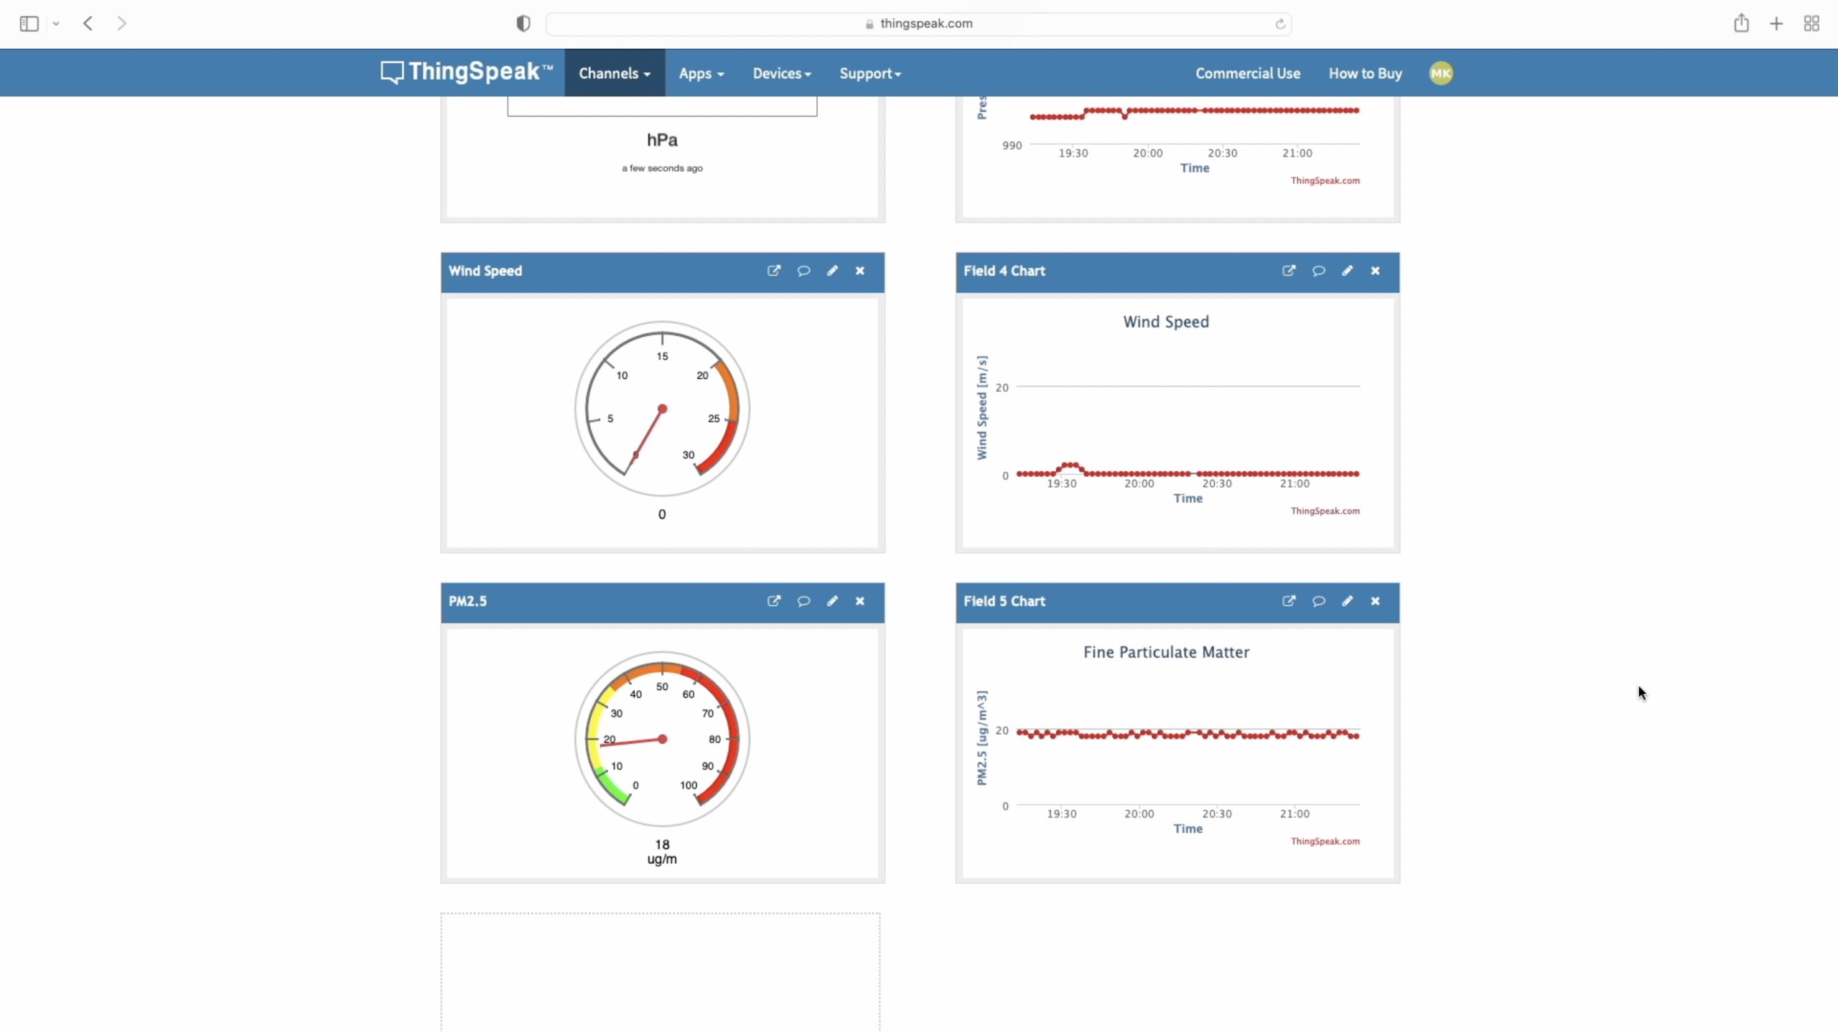Open the Support menu
1838x1032 pixels.
pos(869,73)
